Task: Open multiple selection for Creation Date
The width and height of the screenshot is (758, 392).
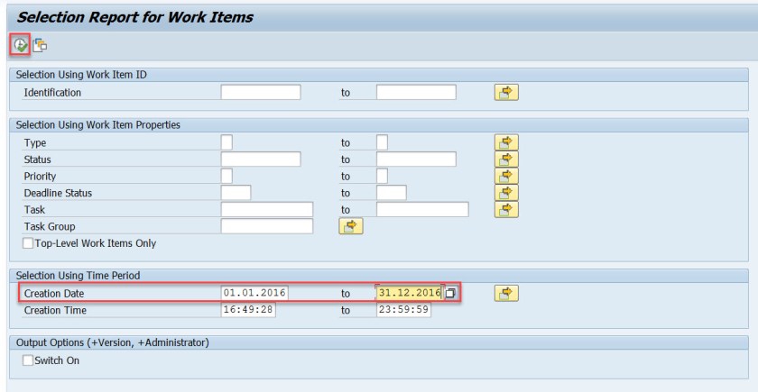Action: tap(506, 293)
